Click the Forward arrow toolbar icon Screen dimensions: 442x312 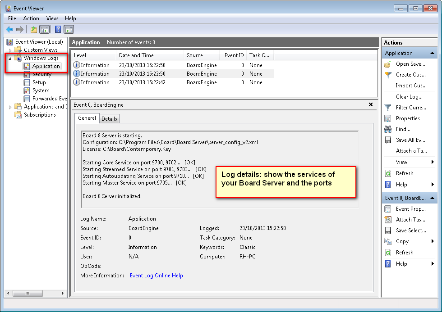tap(20, 29)
